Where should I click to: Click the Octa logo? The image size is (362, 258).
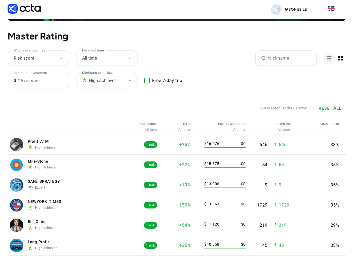(24, 9)
